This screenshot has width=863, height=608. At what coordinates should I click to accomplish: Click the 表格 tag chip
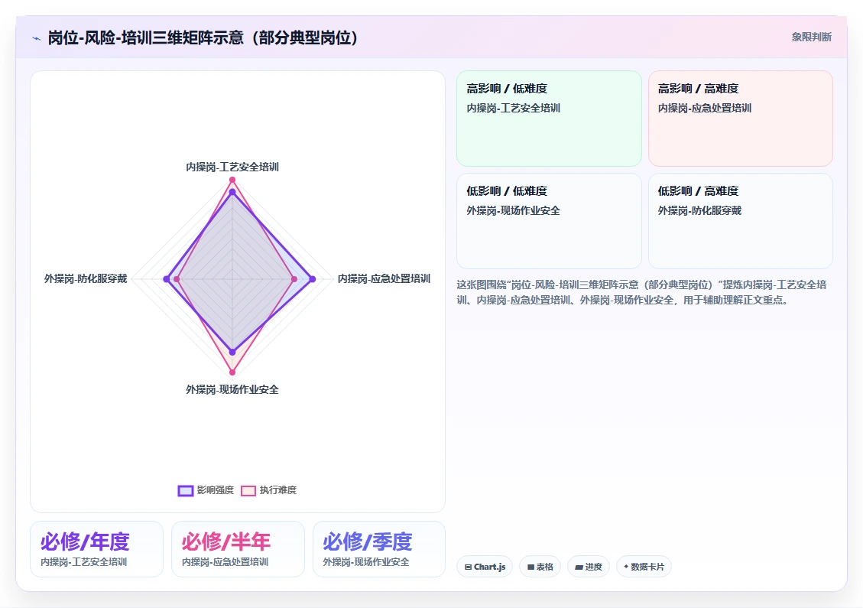point(540,567)
